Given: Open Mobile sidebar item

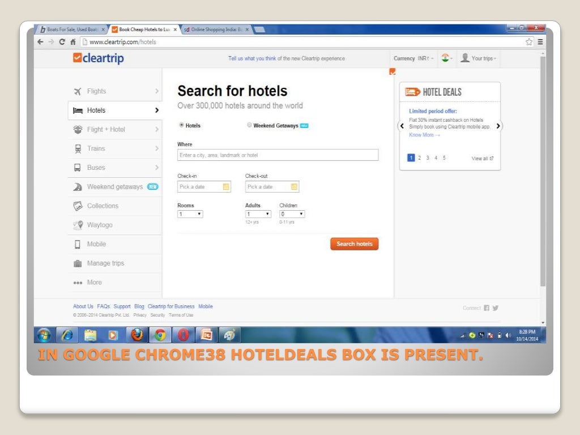Looking at the screenshot, I should [115, 244].
